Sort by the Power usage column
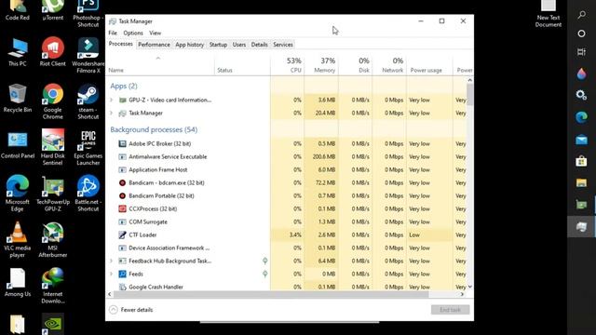The width and height of the screenshot is (596, 335). click(429, 65)
